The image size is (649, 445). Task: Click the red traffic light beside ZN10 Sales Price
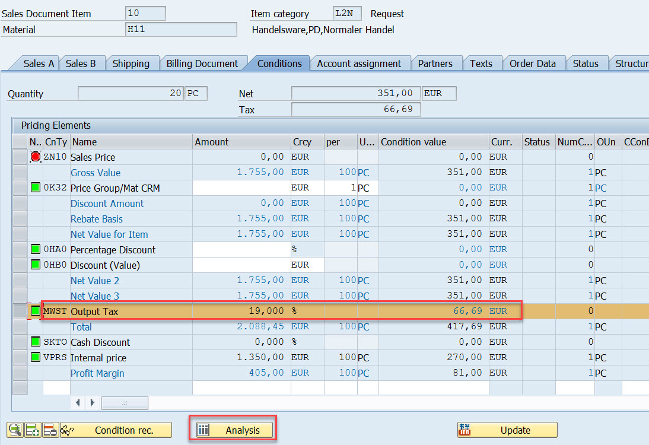(35, 157)
